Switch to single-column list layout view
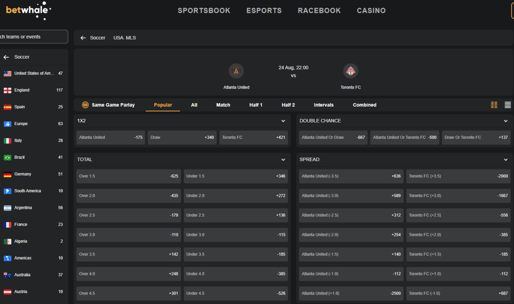The image size is (514, 304). 508,105
